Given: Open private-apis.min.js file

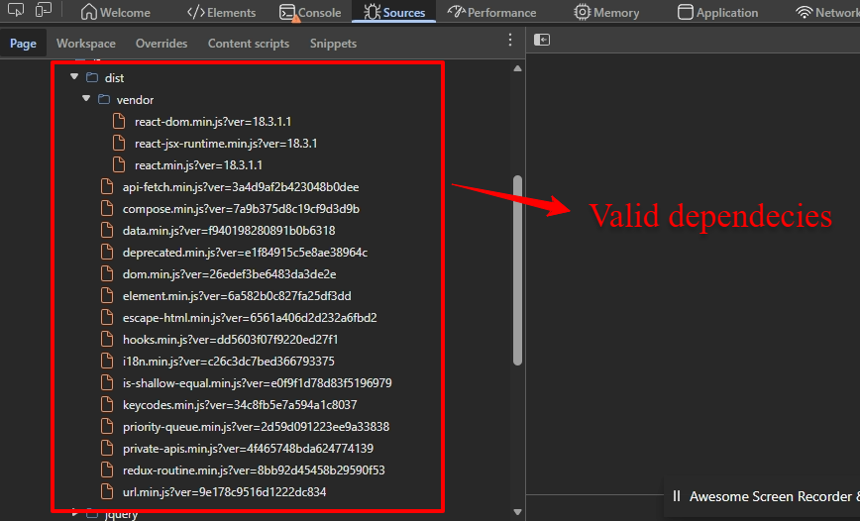Looking at the screenshot, I should pyautogui.click(x=248, y=449).
